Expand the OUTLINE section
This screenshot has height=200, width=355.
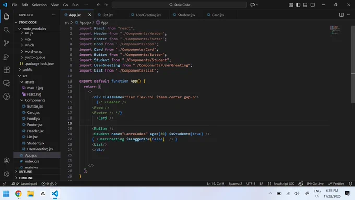click(37, 172)
